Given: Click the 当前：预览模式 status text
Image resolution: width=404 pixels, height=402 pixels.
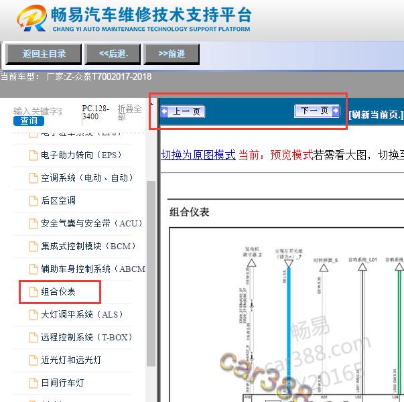Looking at the screenshot, I should click(275, 155).
